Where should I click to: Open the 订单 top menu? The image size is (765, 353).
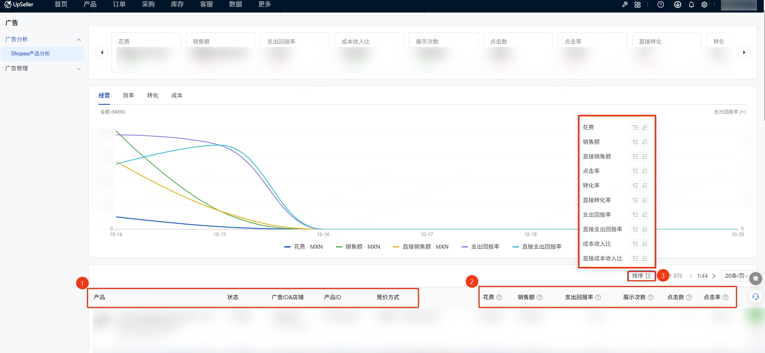click(119, 4)
